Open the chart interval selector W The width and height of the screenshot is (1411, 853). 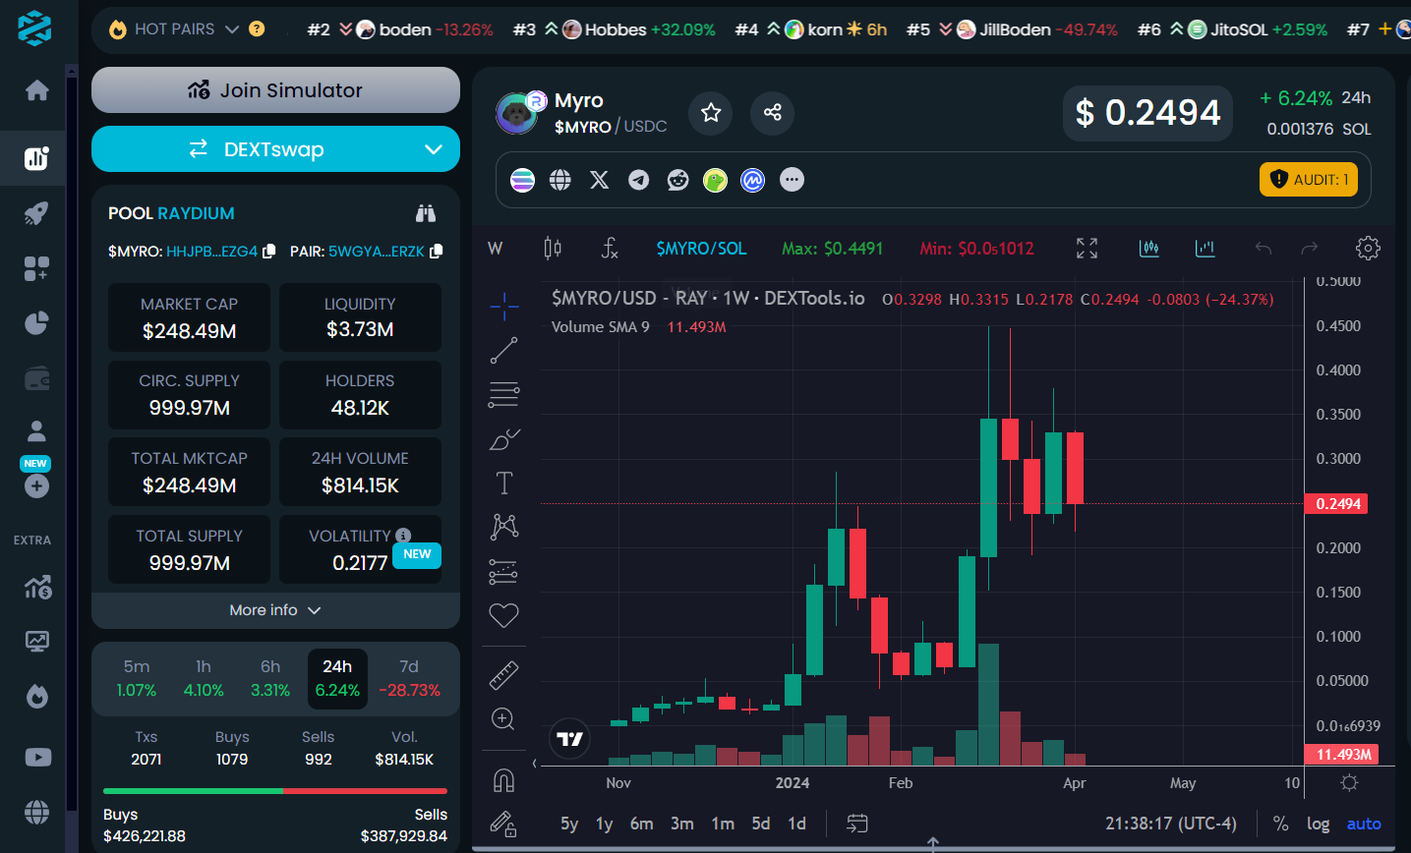coord(496,249)
